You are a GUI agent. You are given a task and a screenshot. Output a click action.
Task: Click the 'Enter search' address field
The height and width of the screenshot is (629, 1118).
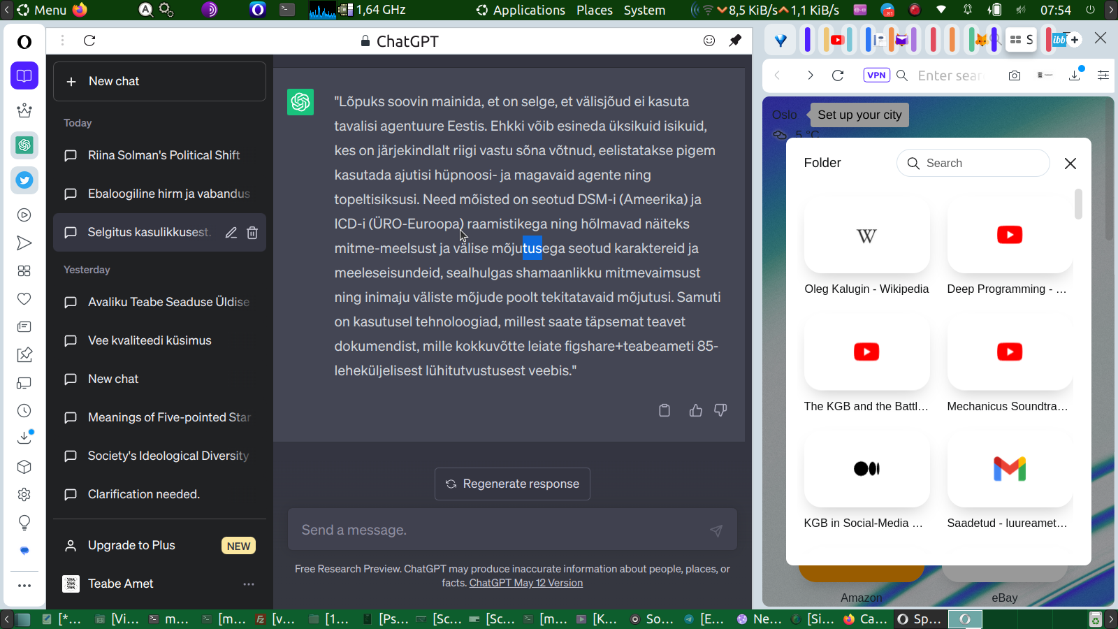[x=950, y=75]
